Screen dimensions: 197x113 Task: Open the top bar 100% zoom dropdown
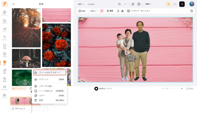pyautogui.click(x=148, y=4)
